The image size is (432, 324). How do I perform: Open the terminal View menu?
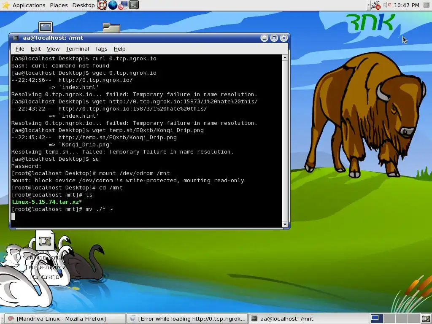53,49
